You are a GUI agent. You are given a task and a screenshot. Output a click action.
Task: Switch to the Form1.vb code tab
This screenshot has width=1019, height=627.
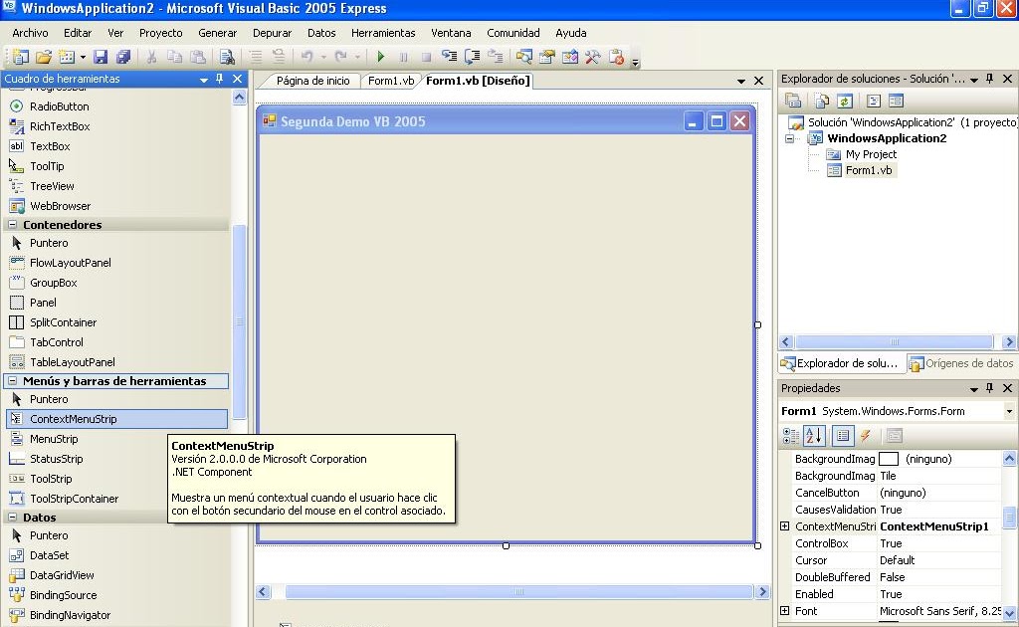click(390, 81)
